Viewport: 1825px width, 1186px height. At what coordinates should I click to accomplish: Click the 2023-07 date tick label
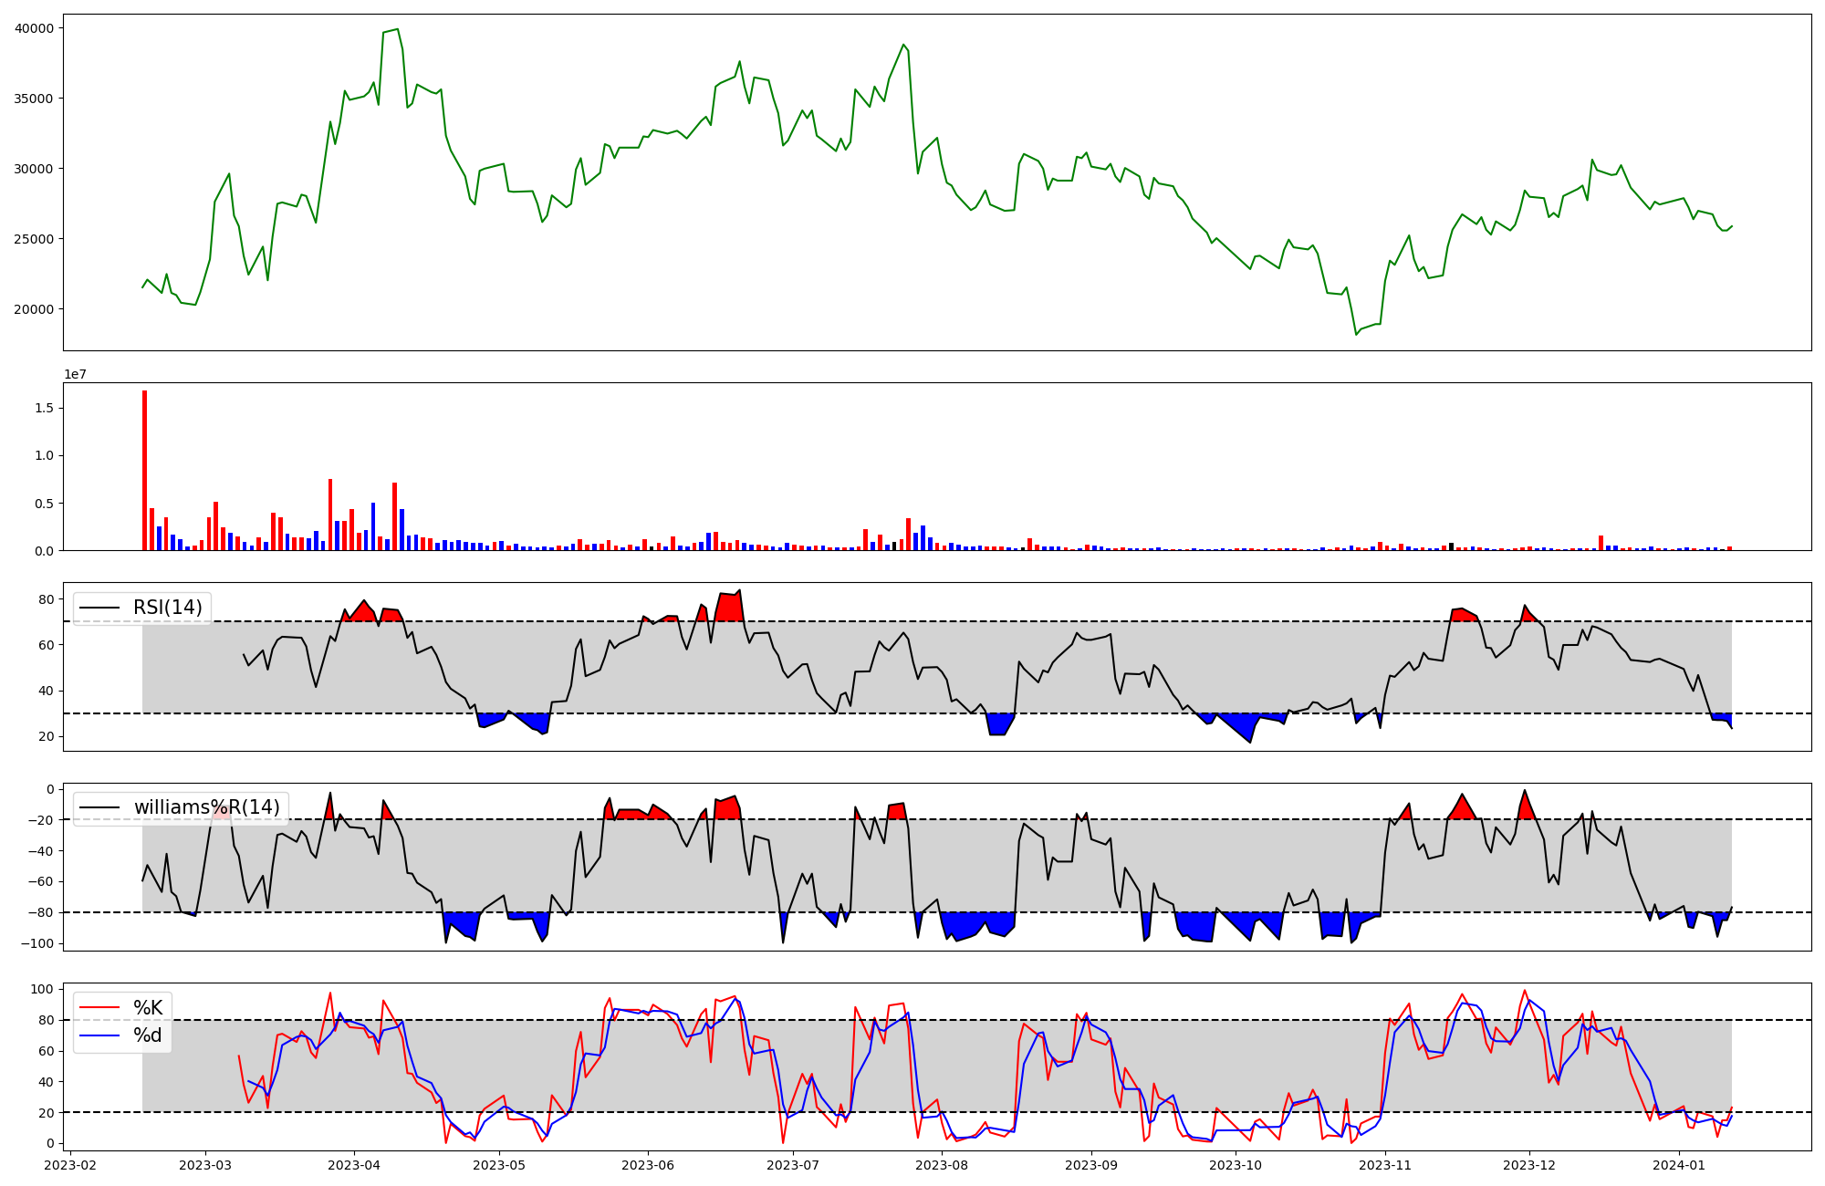[x=793, y=1165]
